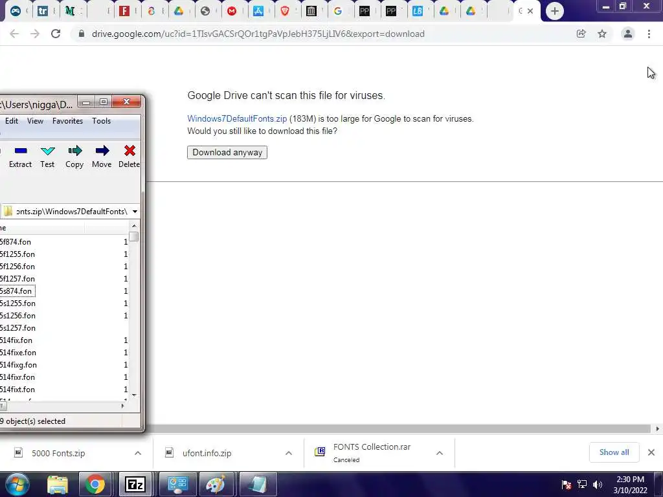Select file 514fixt.fon in the list
Image resolution: width=663 pixels, height=497 pixels.
[17, 389]
